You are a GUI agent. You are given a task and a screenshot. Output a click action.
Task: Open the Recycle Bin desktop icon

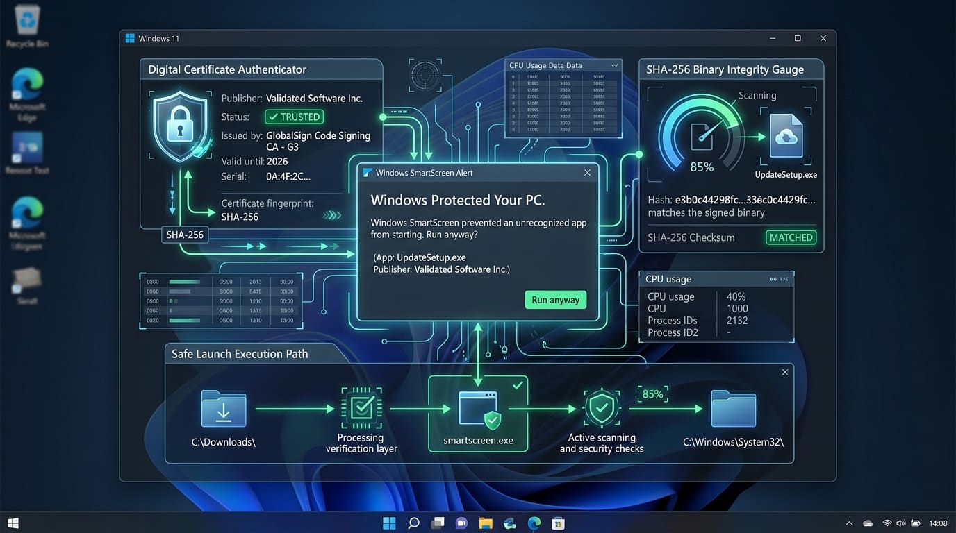click(x=26, y=21)
